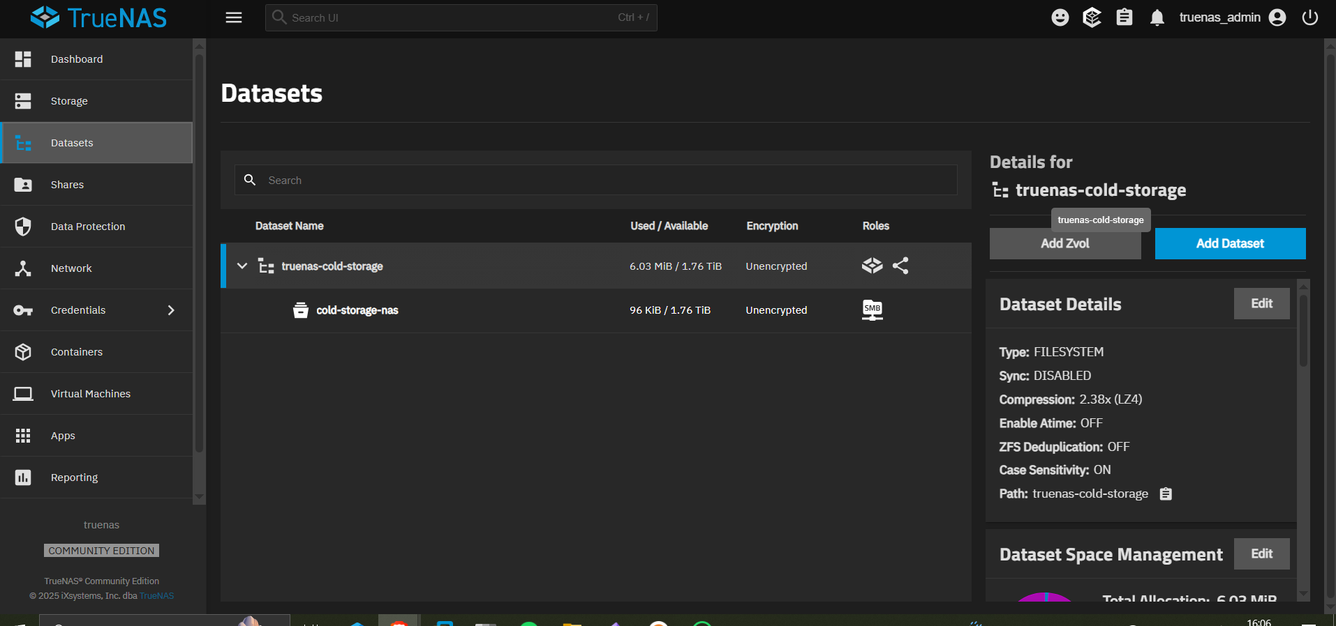Open the TrueCommand status icon
This screenshot has height=626, width=1336.
pos(1092,17)
